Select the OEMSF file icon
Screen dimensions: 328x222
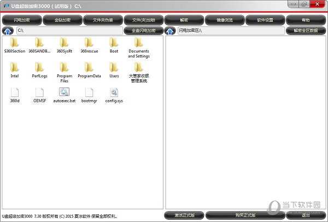[x=39, y=92]
